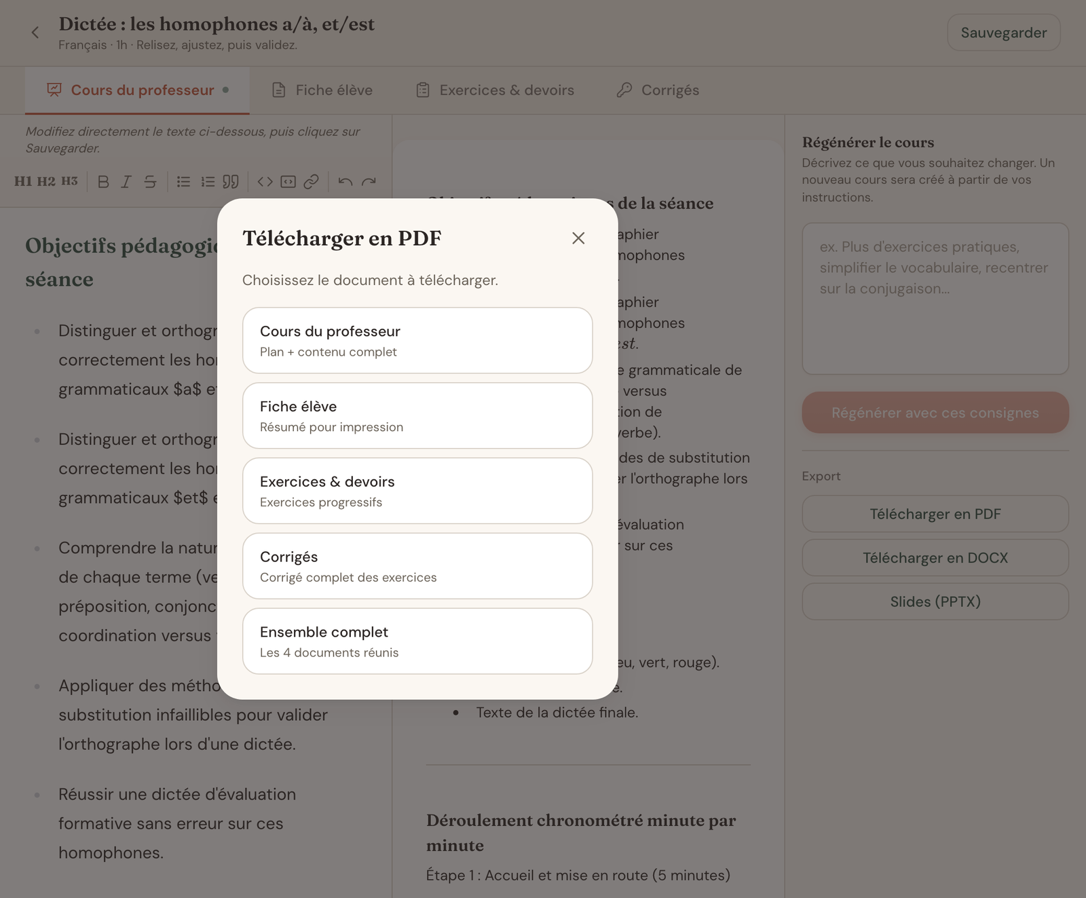
Task: Redo the last edit
Action: pos(369,182)
